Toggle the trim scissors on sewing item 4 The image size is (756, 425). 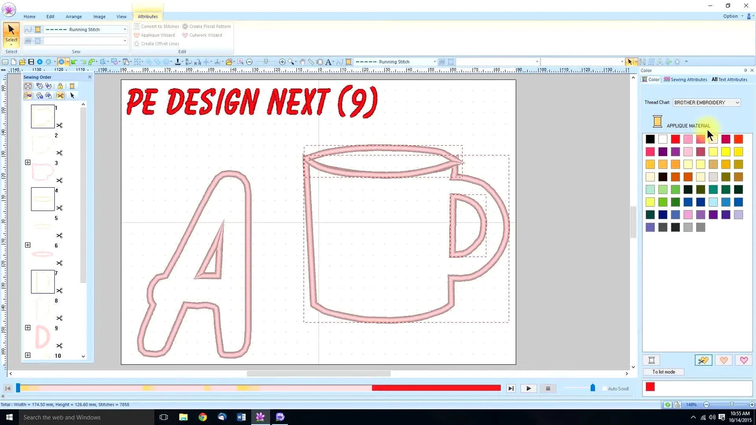[59, 208]
